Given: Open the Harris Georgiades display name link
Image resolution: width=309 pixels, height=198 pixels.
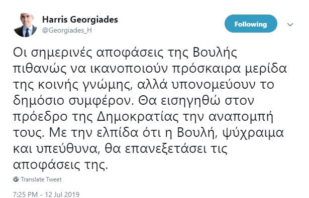Looking at the screenshot, I should tap(80, 20).
